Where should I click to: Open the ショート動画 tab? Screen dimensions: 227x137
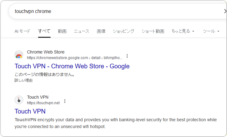(153, 31)
